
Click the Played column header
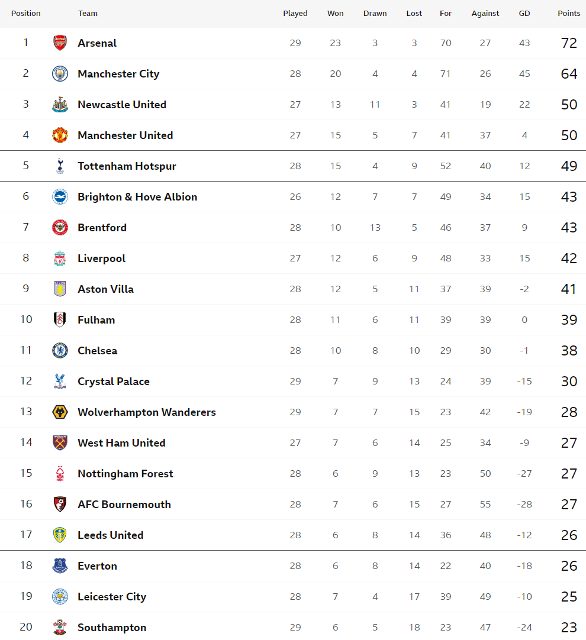(x=295, y=14)
